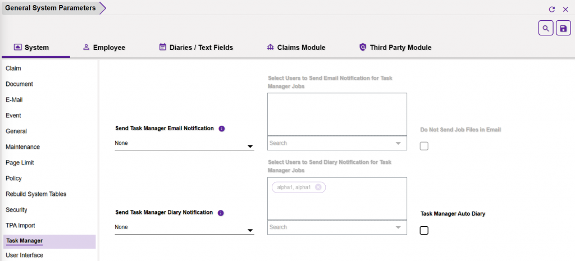
Task: Go to Diaries / Text Fields tab
Action: pyautogui.click(x=195, y=48)
